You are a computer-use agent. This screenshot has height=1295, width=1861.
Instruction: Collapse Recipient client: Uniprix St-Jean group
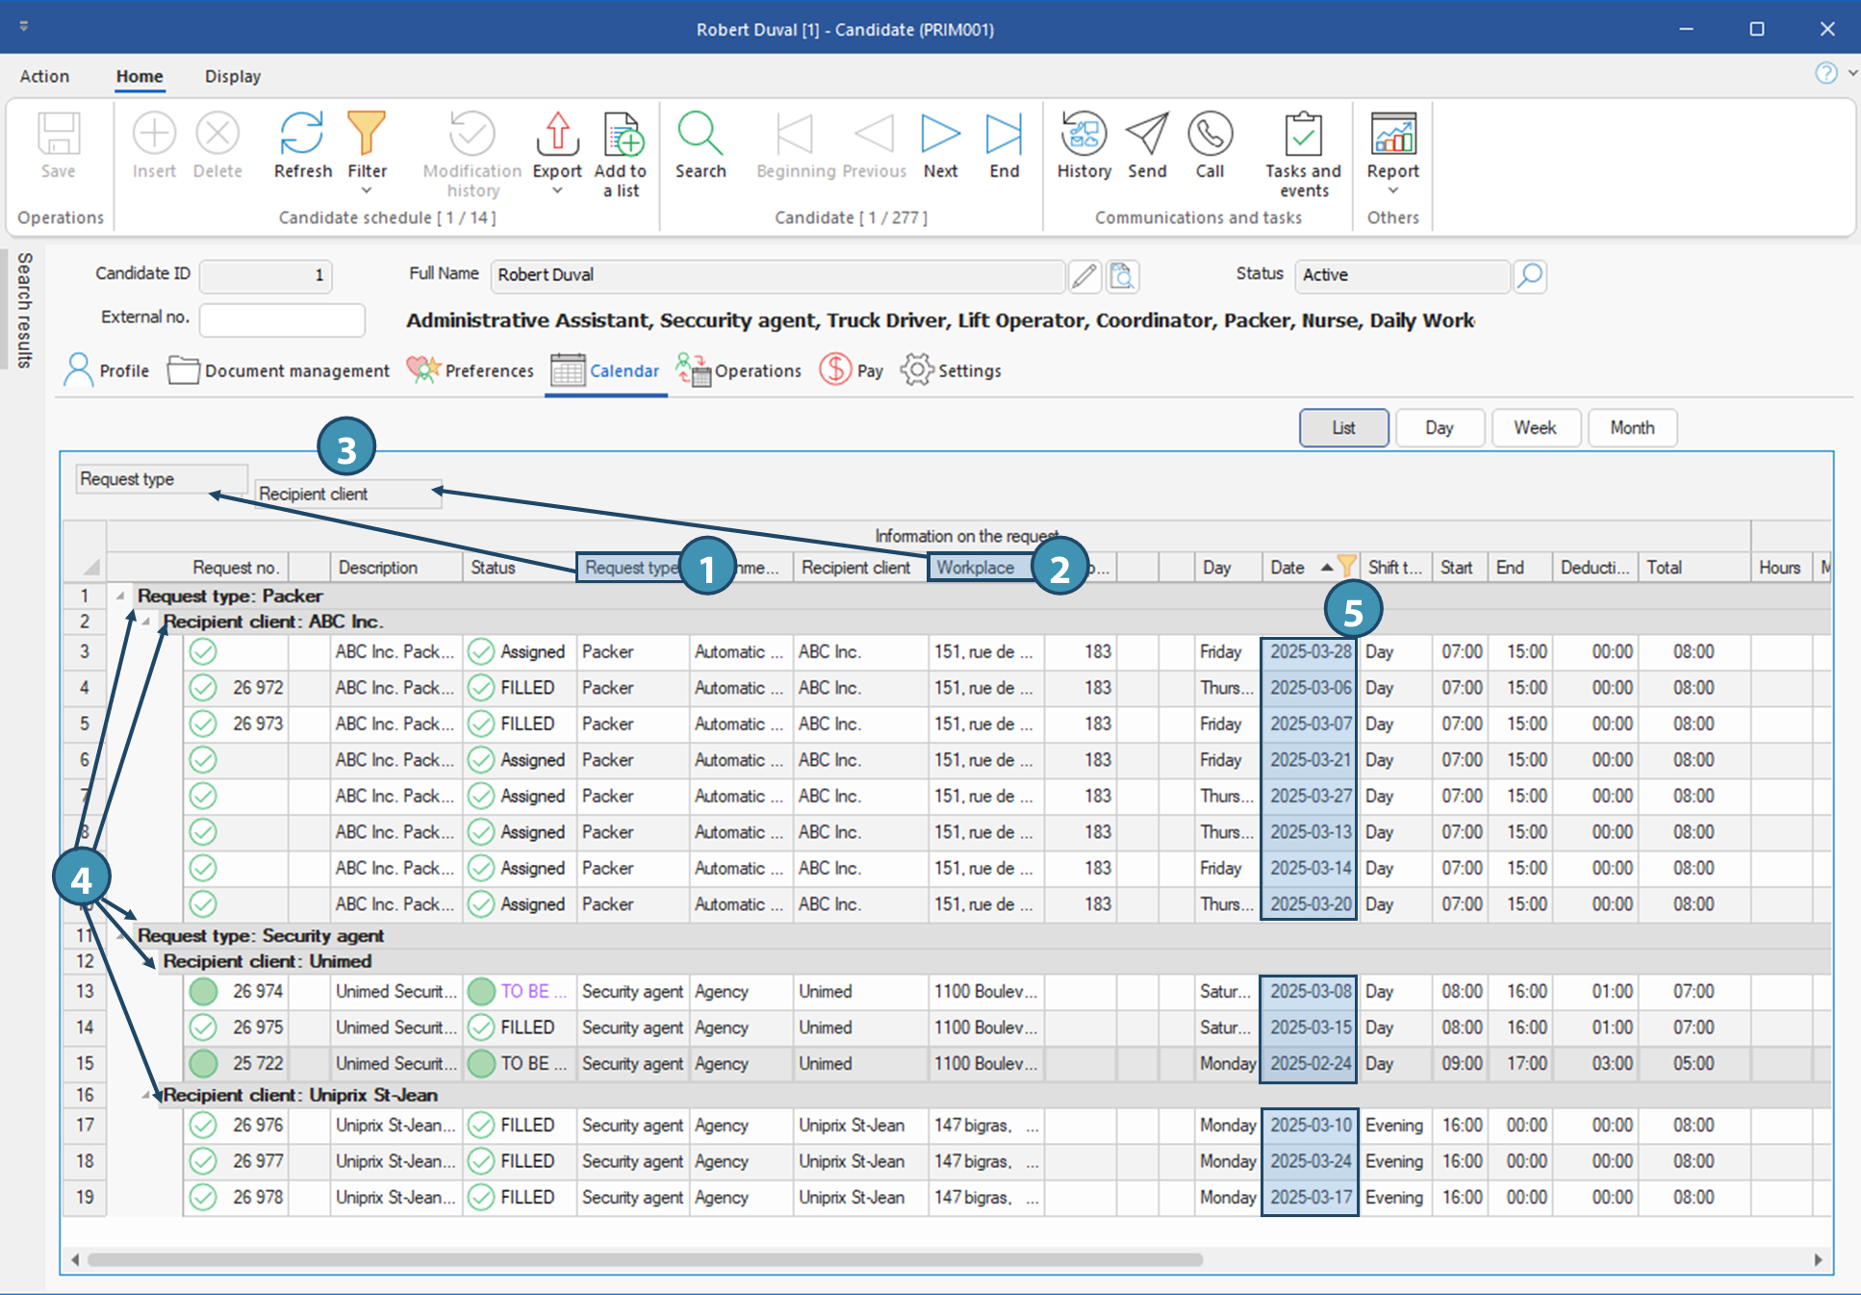pos(147,1095)
